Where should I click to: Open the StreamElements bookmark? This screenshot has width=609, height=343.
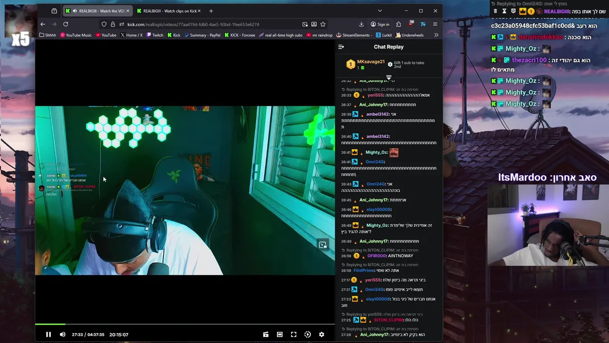point(354,35)
